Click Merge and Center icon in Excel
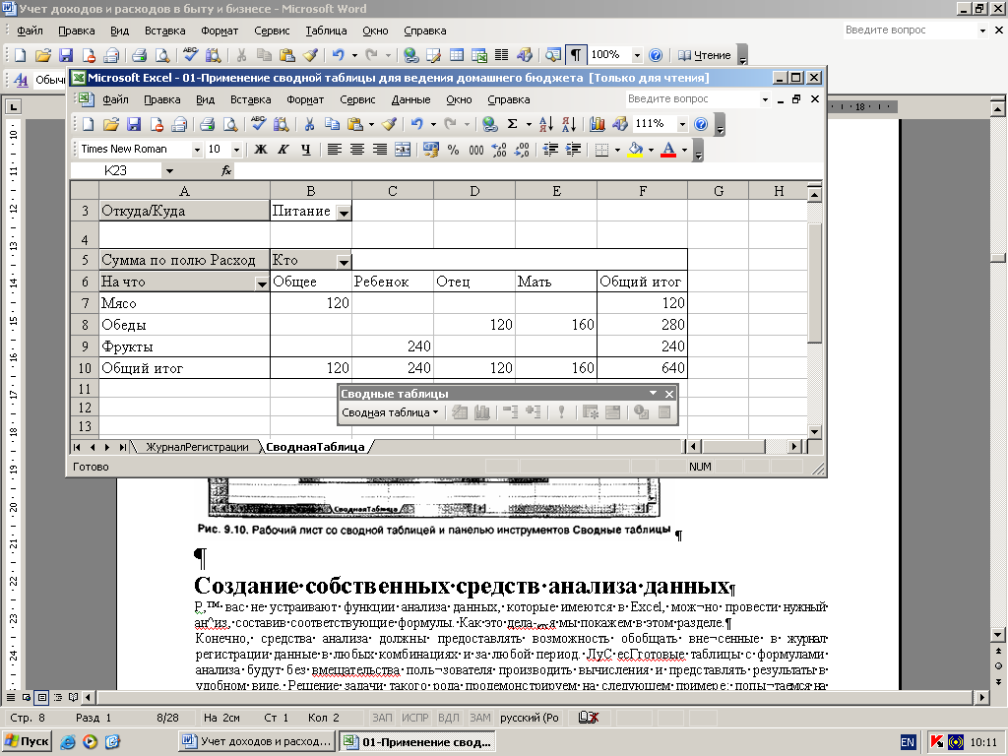The height and width of the screenshot is (756, 1008). [x=403, y=150]
